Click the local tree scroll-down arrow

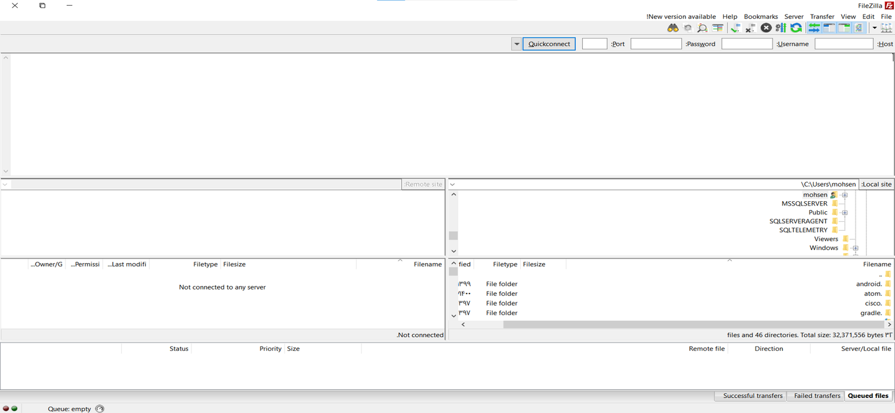coord(454,251)
